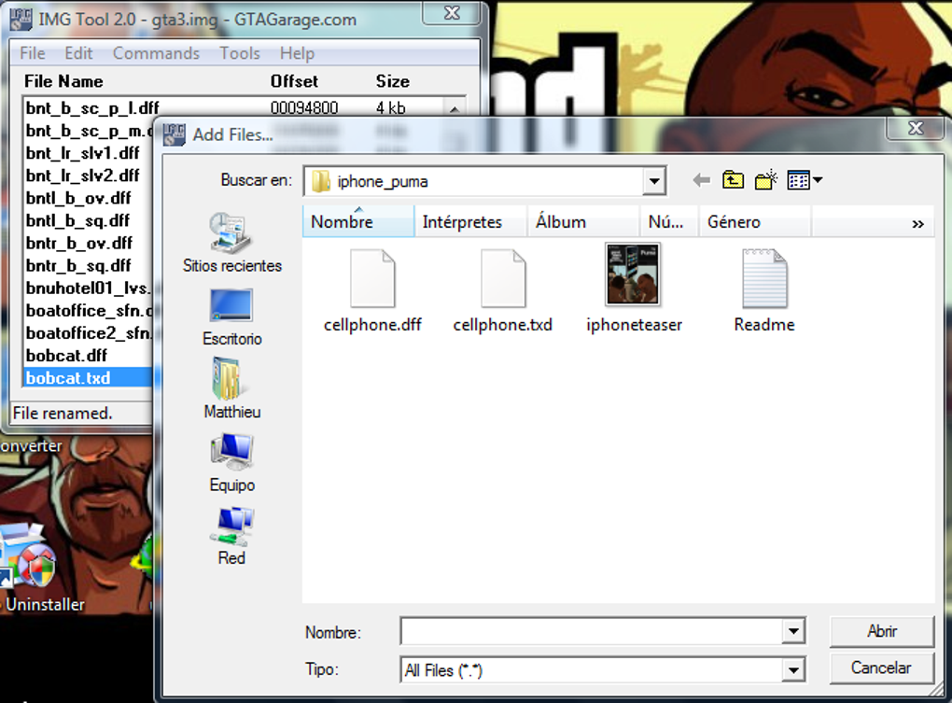Click the up one level folder icon
The width and height of the screenshot is (952, 703).
(733, 179)
